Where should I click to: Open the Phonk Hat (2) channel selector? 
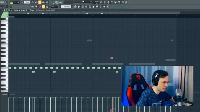(51, 10)
